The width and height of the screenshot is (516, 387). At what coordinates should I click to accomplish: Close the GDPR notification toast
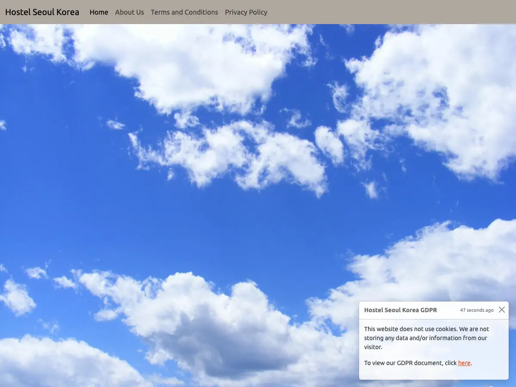point(502,310)
